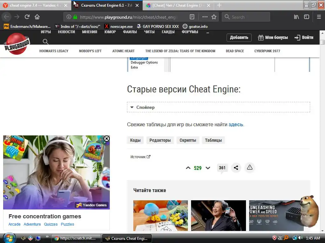Viewport: 325px width, 243px height.
Task: Click the browser Search input field
Action: pyautogui.click(x=246, y=17)
